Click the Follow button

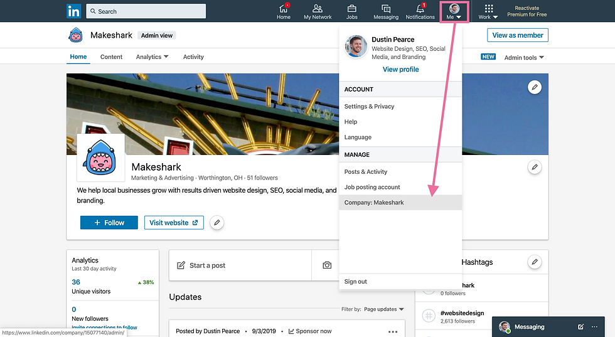pyautogui.click(x=109, y=222)
